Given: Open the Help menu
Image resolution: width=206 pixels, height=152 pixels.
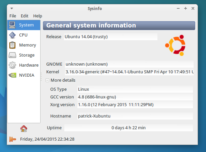Looking at the screenshot, I should coord(38,16).
